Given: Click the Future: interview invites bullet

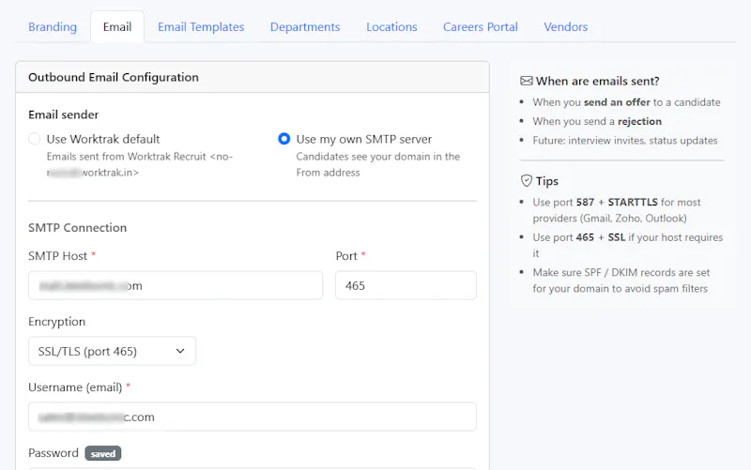Looking at the screenshot, I should pos(625,141).
